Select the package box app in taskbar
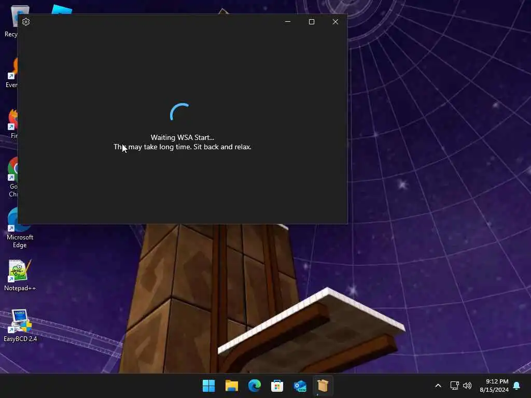This screenshot has width=531, height=398. 323,386
